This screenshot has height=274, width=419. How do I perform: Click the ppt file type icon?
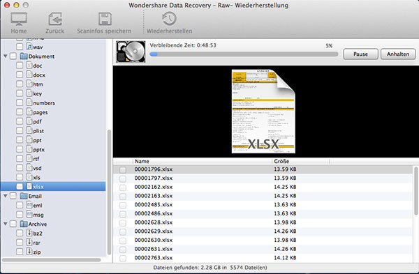tap(29, 140)
